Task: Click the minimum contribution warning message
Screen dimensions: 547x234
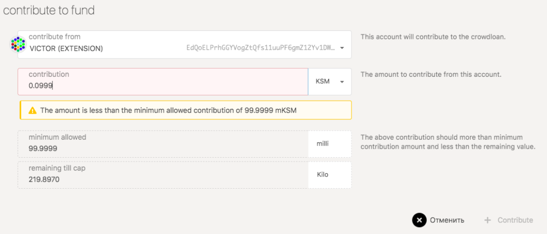Action: coord(168,110)
